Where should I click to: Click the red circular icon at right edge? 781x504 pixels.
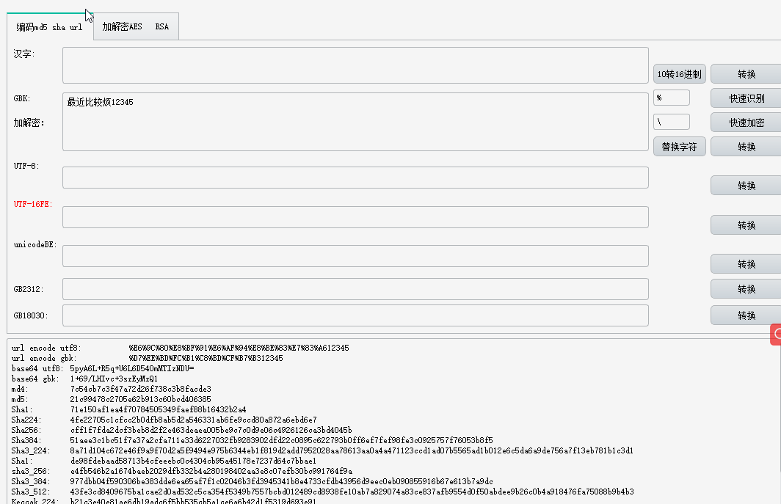pos(776,335)
